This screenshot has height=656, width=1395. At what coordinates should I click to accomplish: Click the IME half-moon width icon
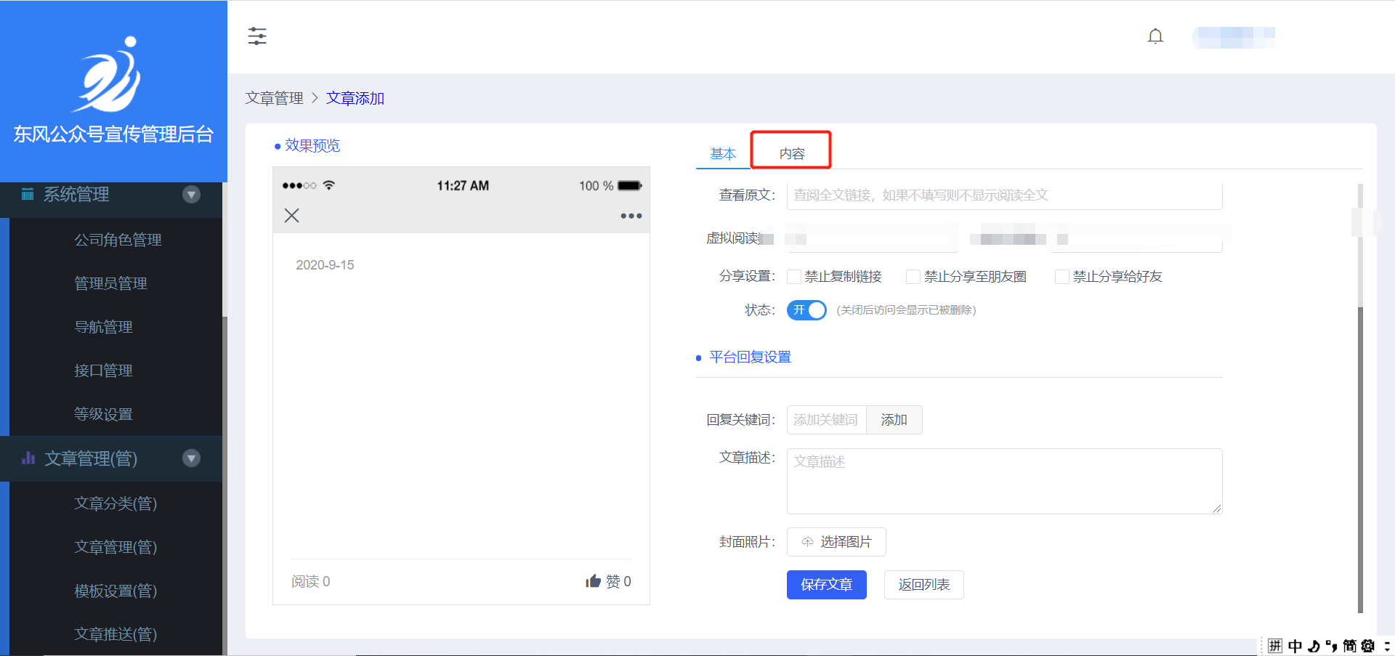(1314, 646)
